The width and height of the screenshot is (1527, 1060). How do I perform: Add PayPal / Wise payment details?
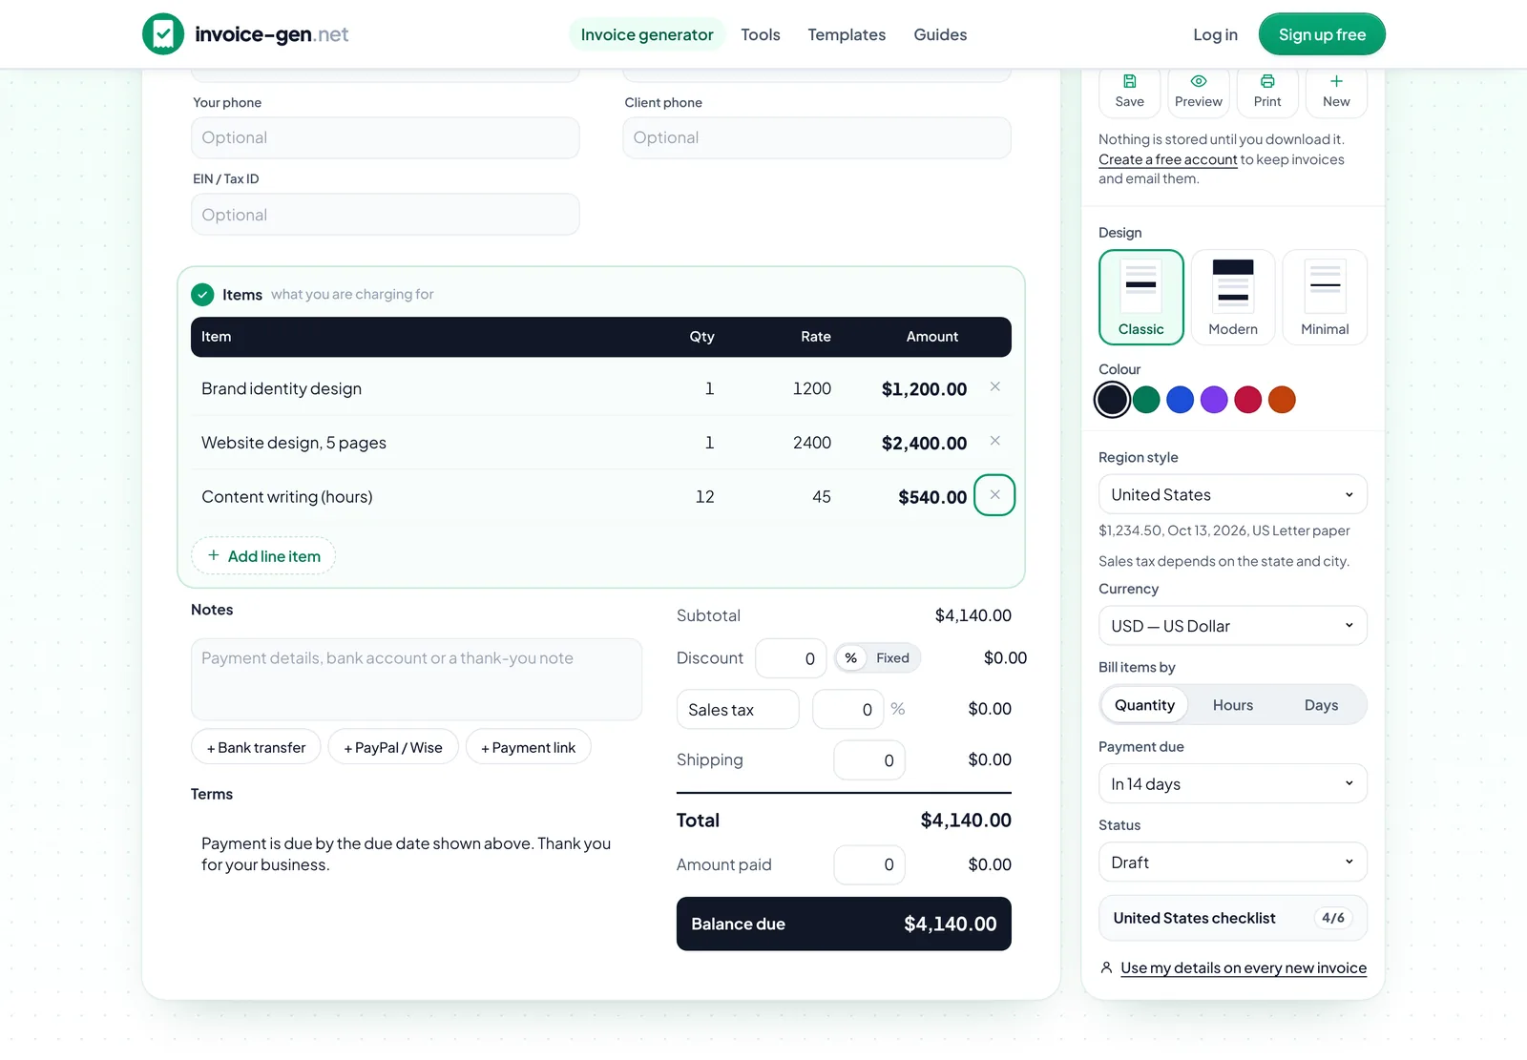[393, 747]
